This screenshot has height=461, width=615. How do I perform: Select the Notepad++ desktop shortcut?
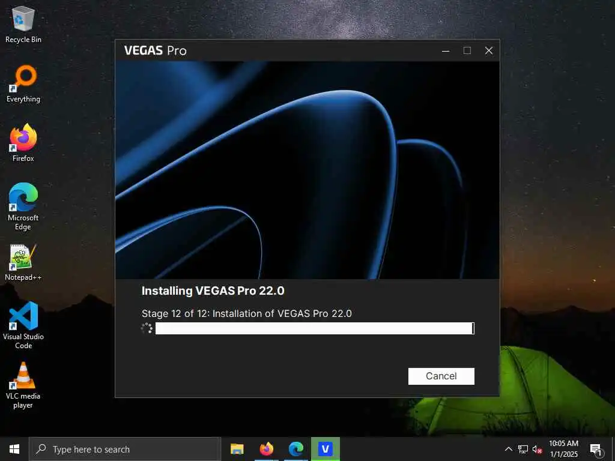(x=23, y=263)
